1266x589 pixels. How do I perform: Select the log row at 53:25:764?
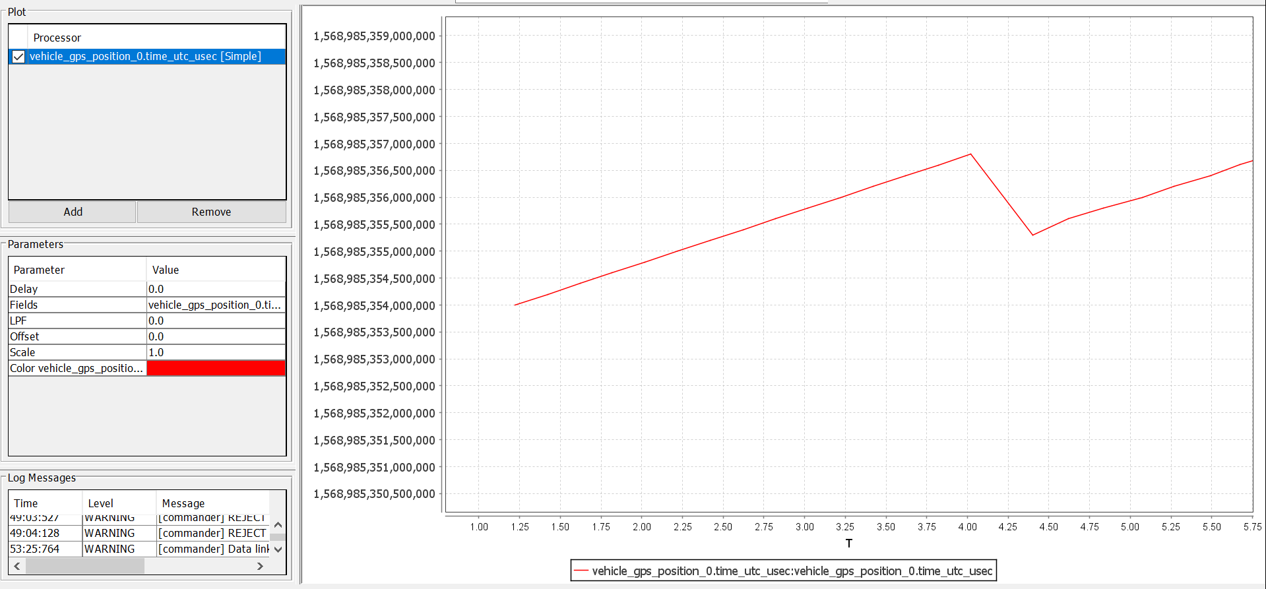[139, 549]
